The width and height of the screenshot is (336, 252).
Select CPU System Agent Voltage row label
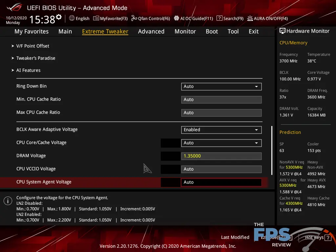coord(44,182)
